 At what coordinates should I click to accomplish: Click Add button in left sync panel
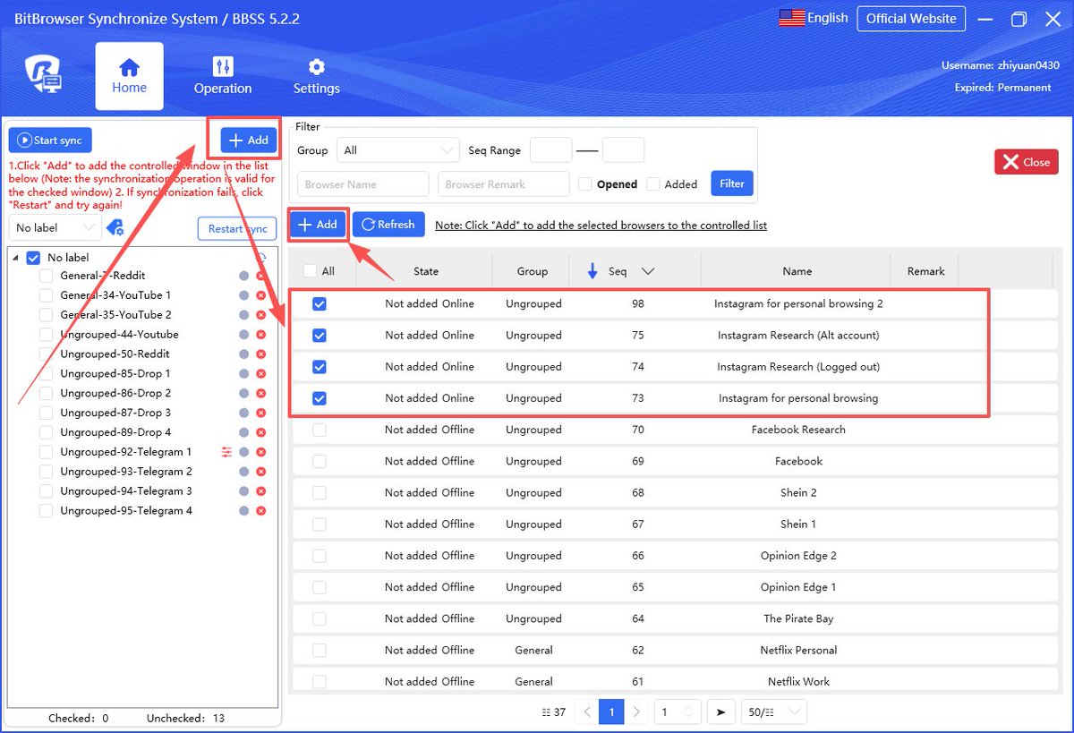pos(249,141)
